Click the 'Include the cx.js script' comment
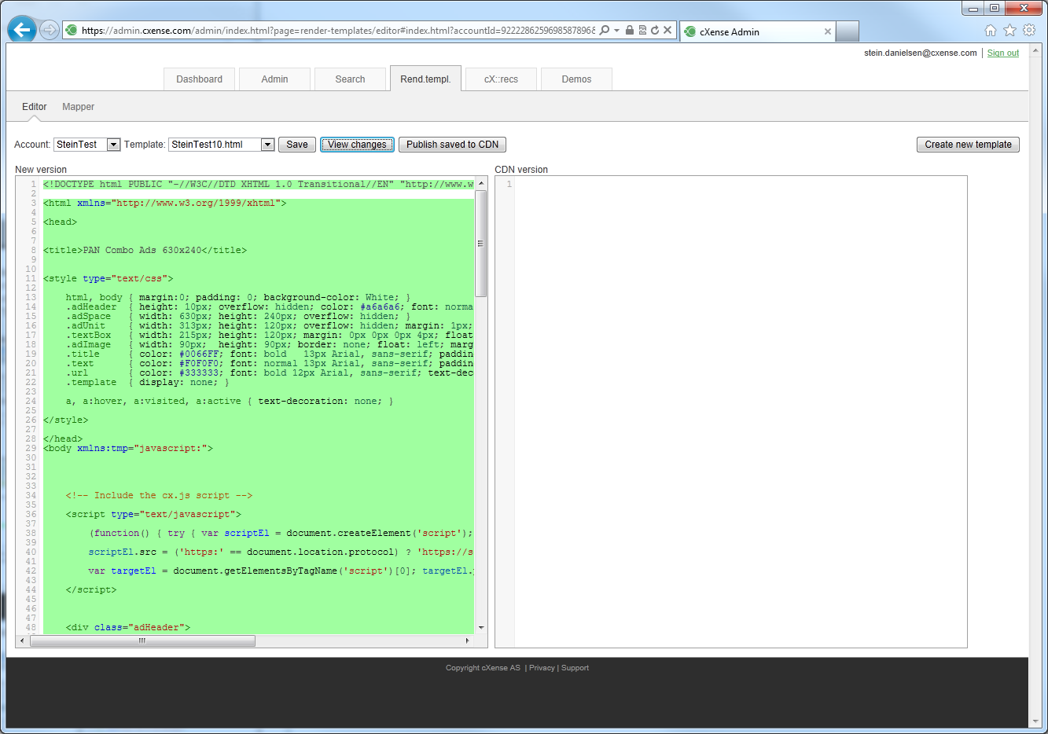The height and width of the screenshot is (734, 1048). click(x=160, y=495)
